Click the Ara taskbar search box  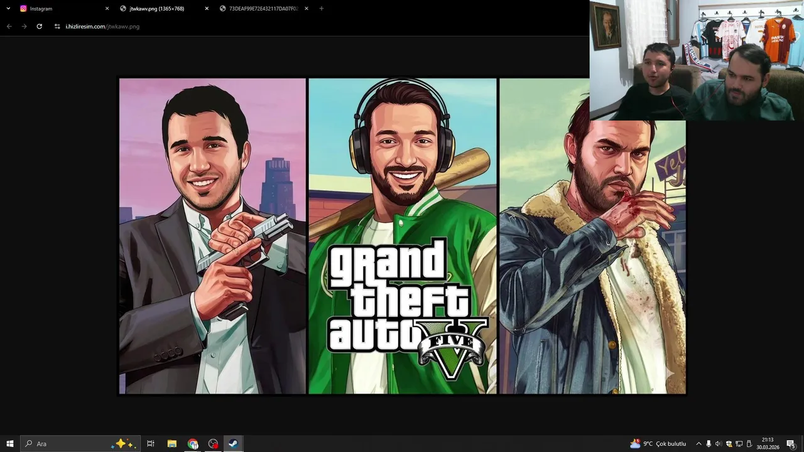point(80,444)
